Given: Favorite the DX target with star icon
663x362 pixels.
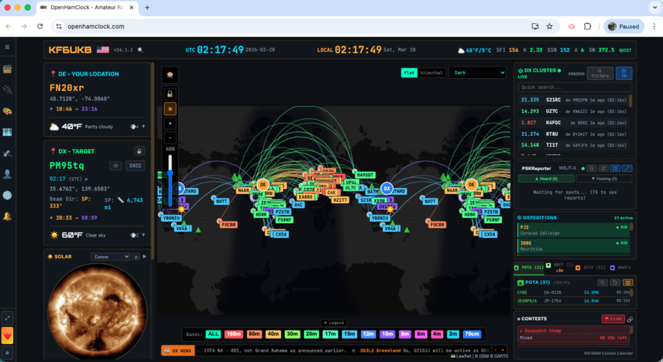Looking at the screenshot, I should coord(115,166).
